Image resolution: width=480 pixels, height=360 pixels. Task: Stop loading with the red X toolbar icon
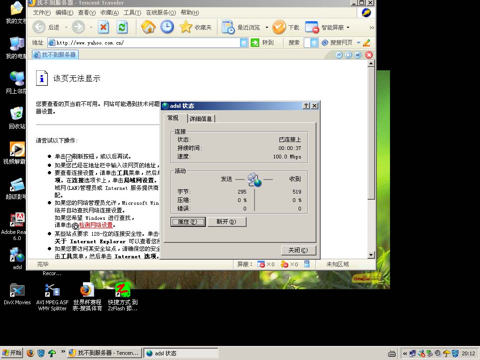(x=104, y=27)
